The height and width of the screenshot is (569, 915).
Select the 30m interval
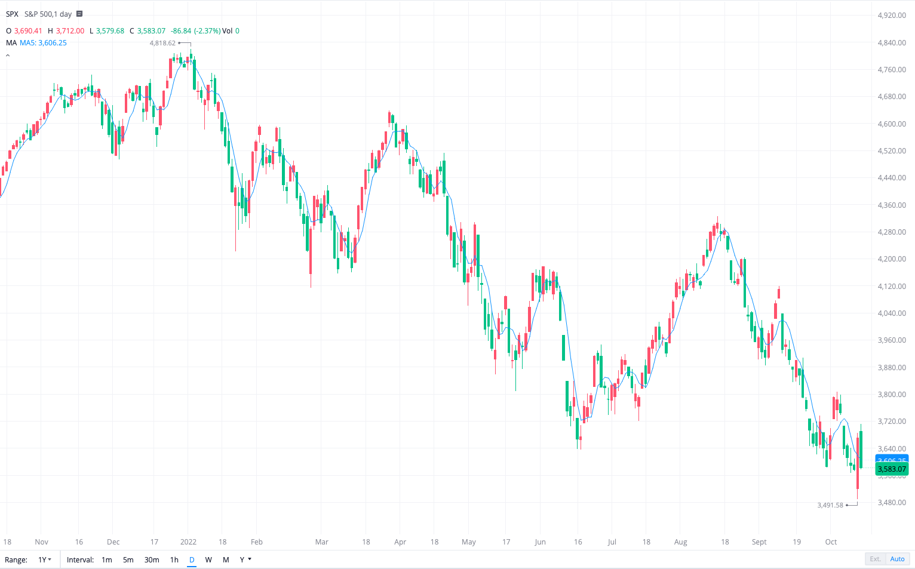[151, 559]
